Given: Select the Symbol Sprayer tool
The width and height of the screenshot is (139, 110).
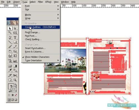Looking at the screenshot, I should coord(10,61).
